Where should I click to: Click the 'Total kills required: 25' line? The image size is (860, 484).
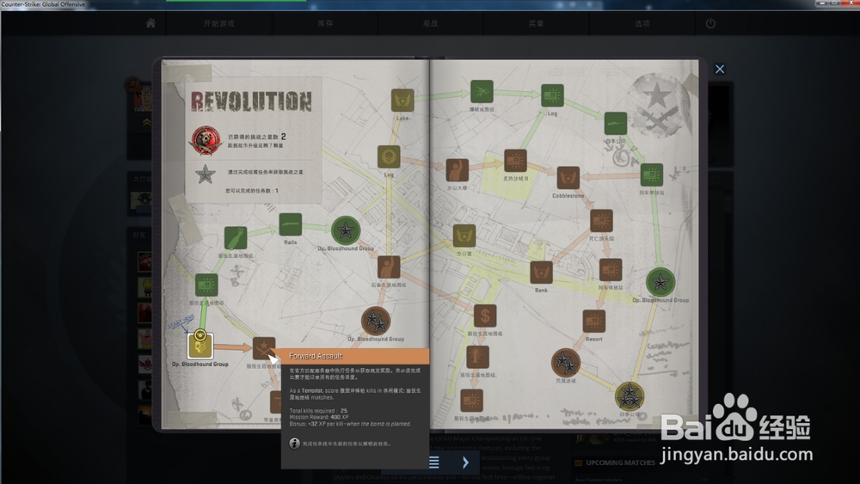[x=318, y=411]
